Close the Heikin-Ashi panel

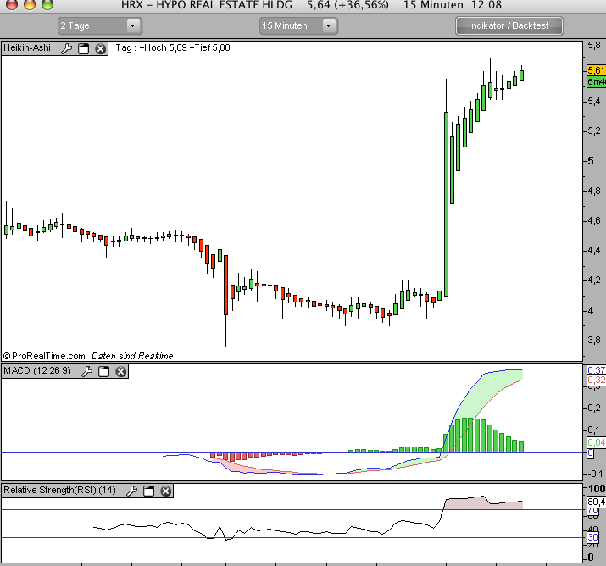click(x=100, y=48)
